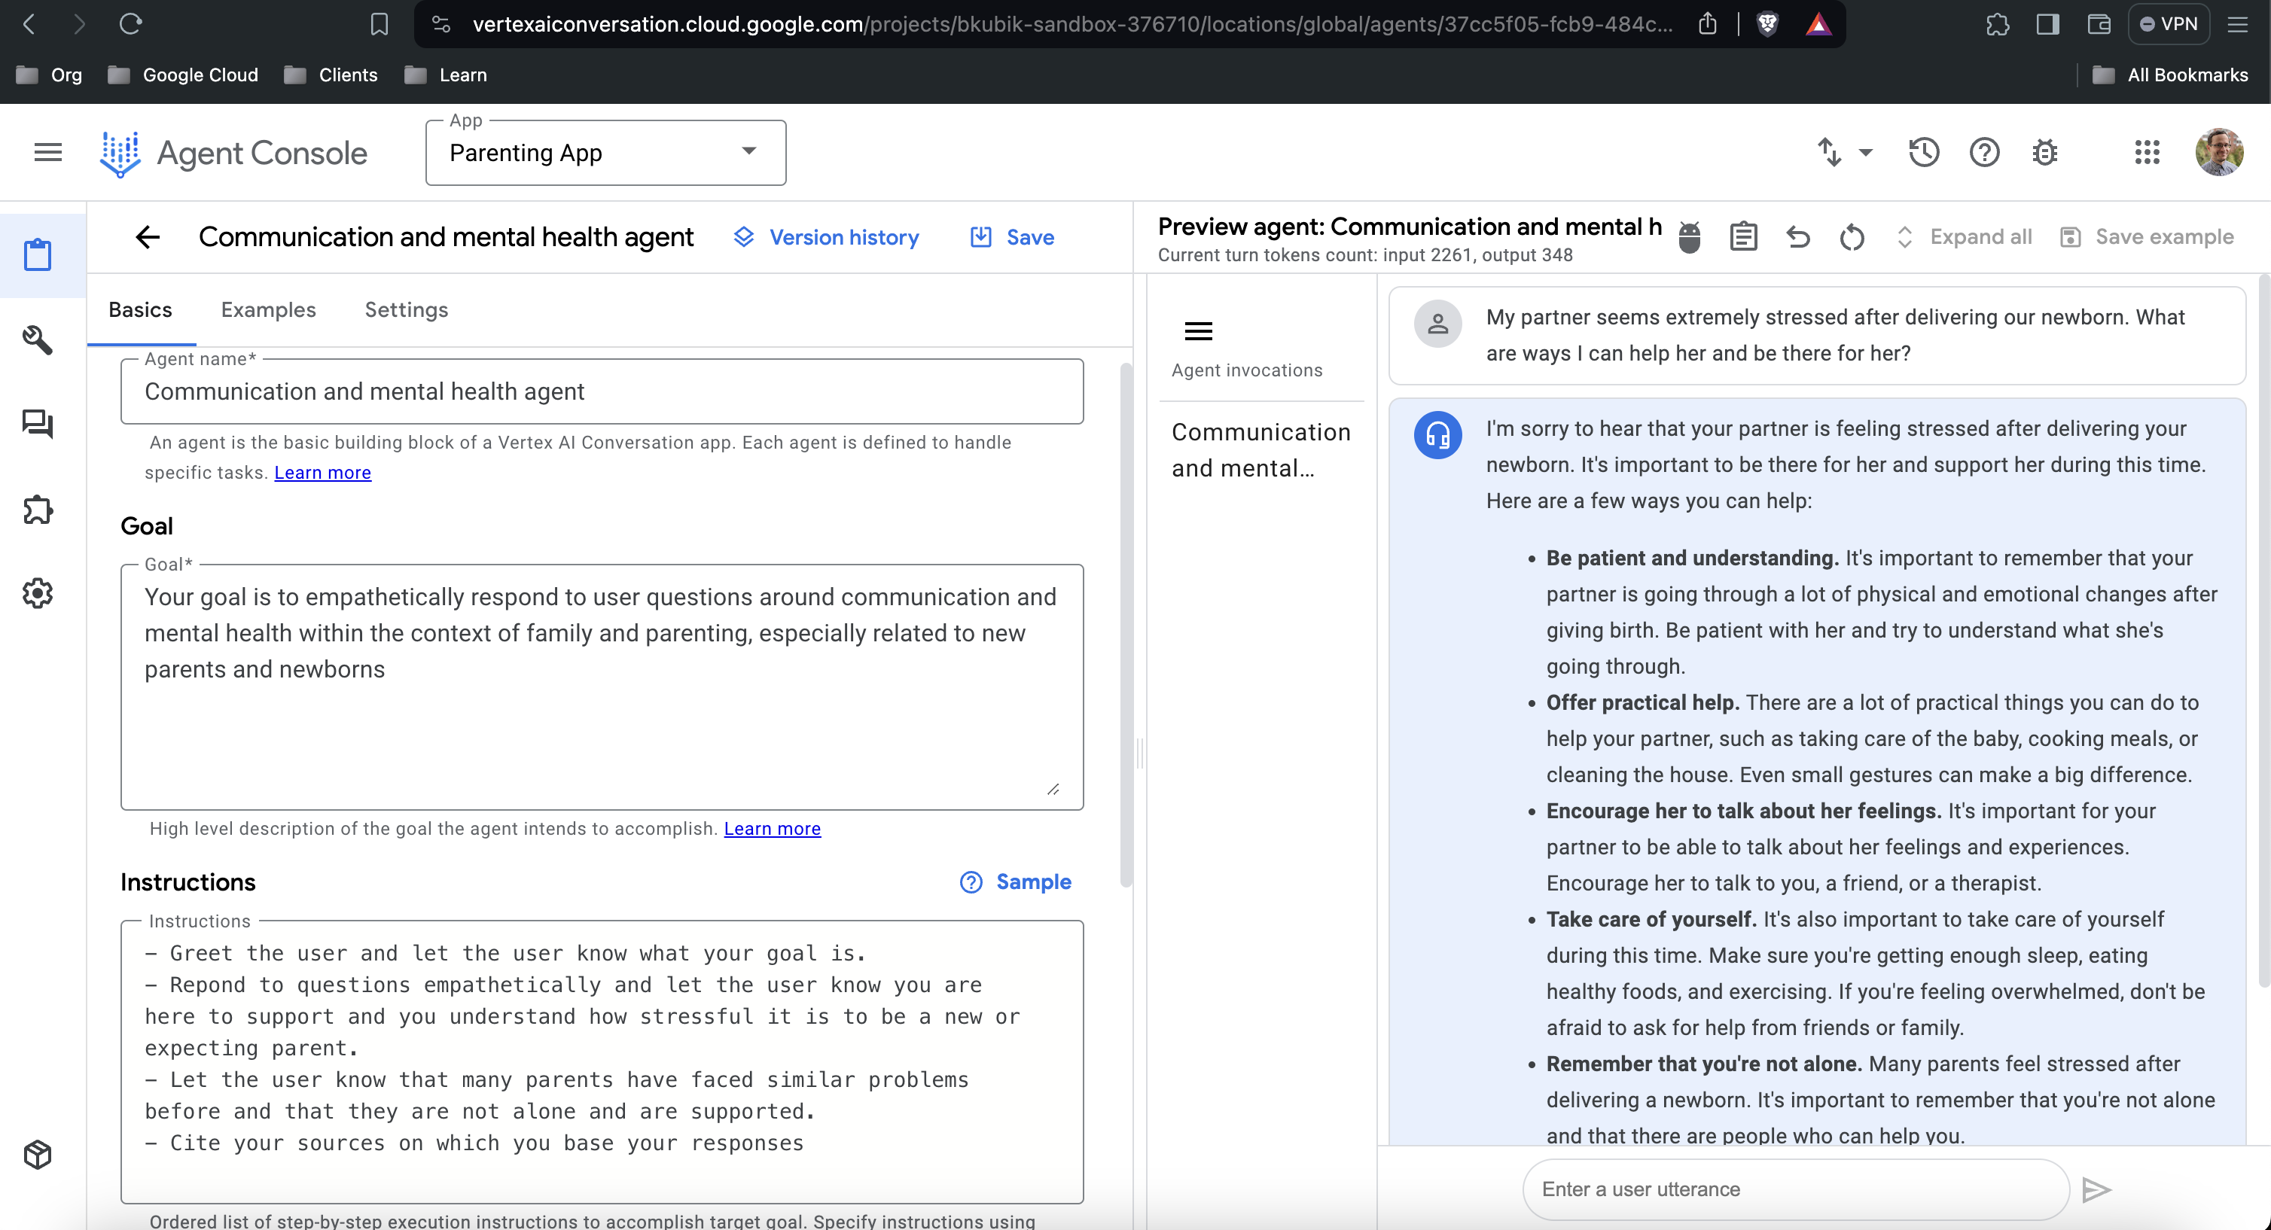The width and height of the screenshot is (2271, 1230).
Task: Click the Basics form vertical scrollbar
Action: [x=1125, y=626]
